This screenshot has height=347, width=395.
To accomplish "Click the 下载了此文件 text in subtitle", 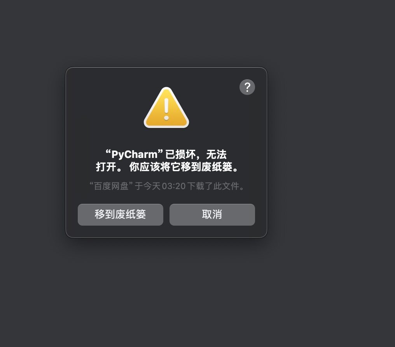I will 213,186.
